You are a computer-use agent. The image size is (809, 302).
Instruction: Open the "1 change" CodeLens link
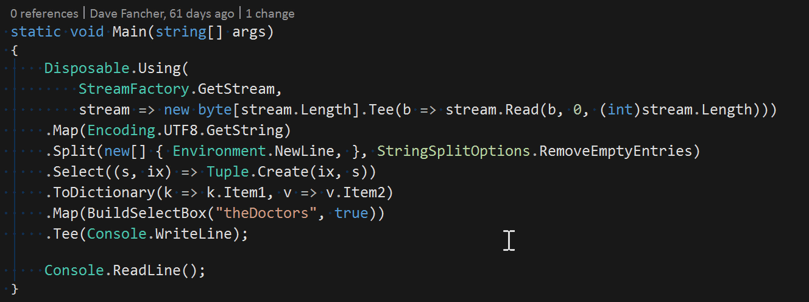coord(270,13)
